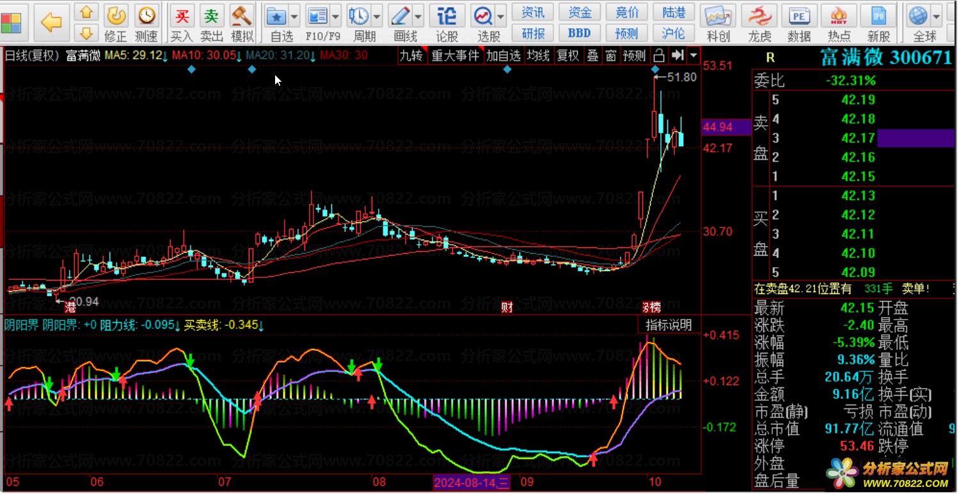Click the purple sell-3 volume bar
The image size is (959, 494).
click(x=917, y=138)
